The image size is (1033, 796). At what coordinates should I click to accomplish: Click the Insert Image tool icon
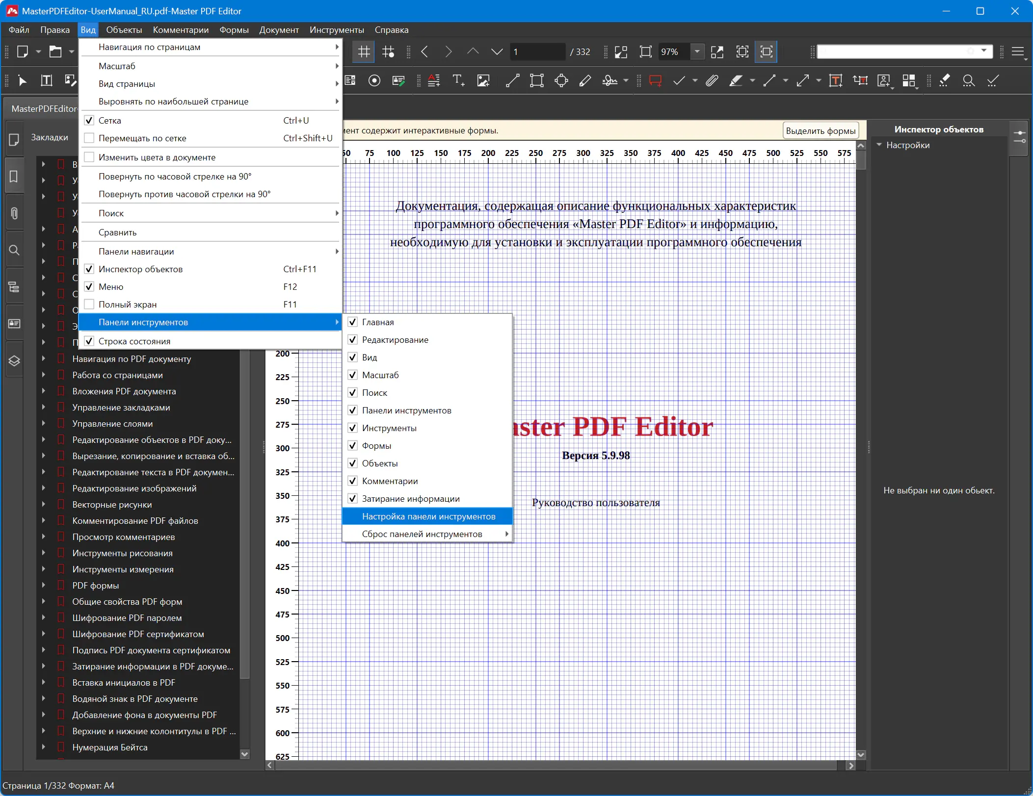click(483, 80)
